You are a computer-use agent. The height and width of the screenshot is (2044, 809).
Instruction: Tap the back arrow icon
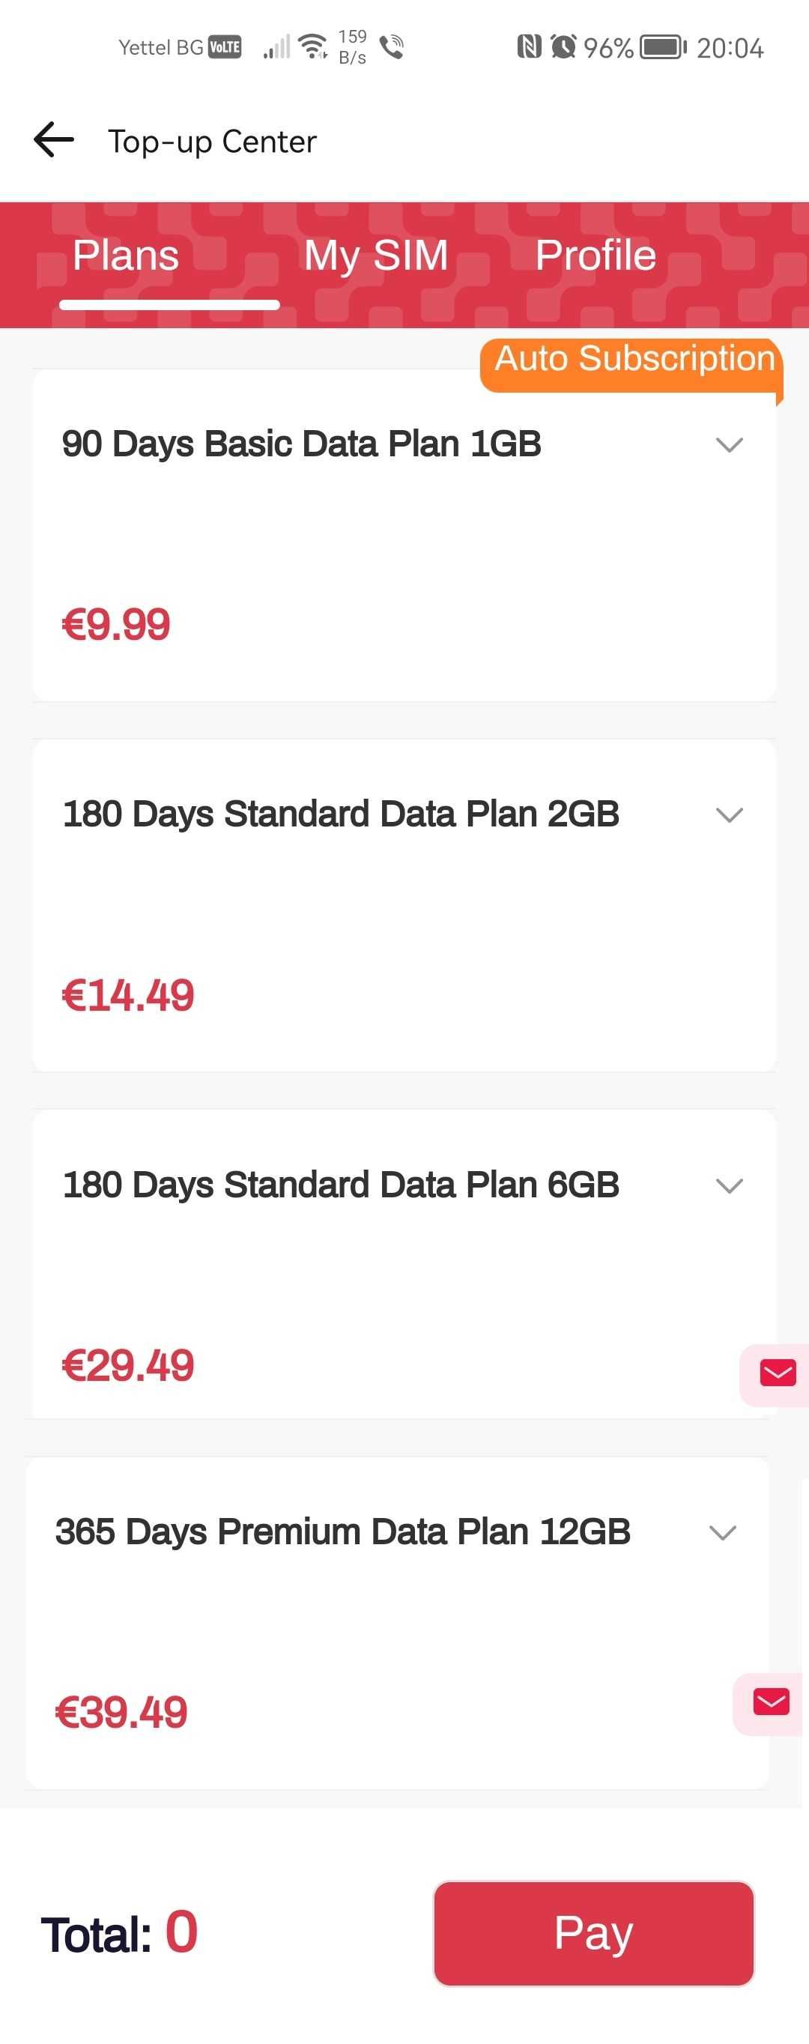(54, 140)
